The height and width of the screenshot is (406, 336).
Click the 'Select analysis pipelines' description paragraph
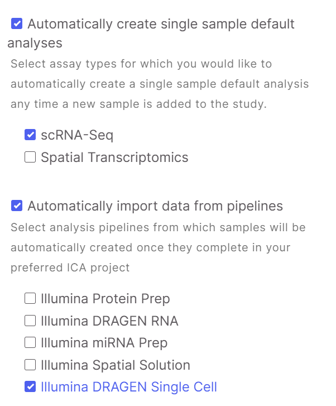(158, 247)
